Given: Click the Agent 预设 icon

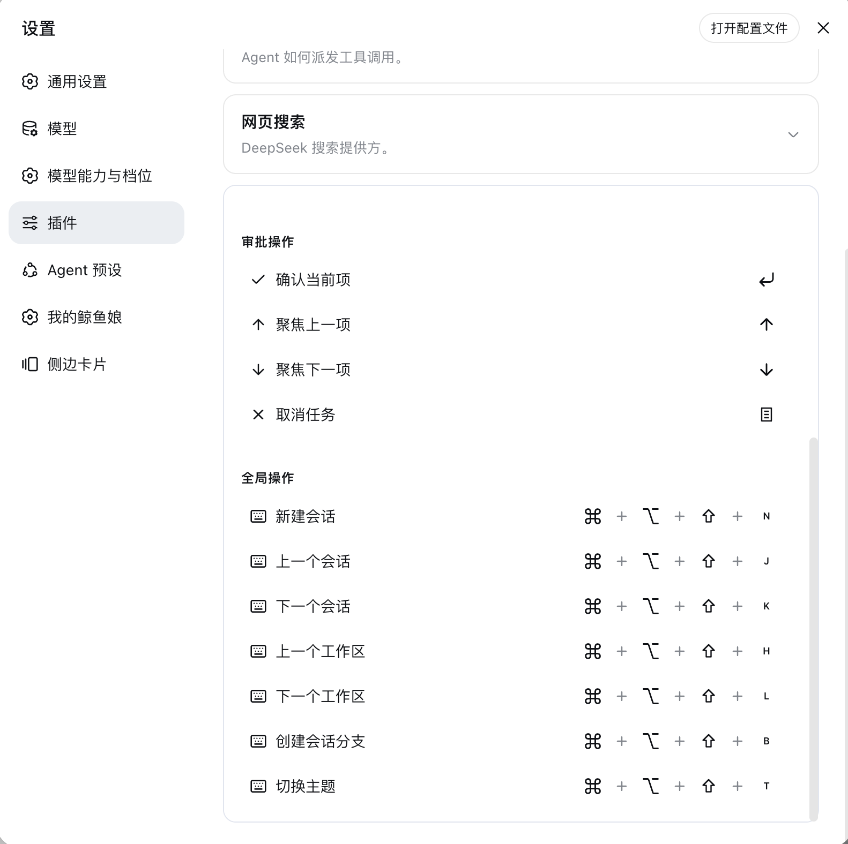Looking at the screenshot, I should pos(30,270).
